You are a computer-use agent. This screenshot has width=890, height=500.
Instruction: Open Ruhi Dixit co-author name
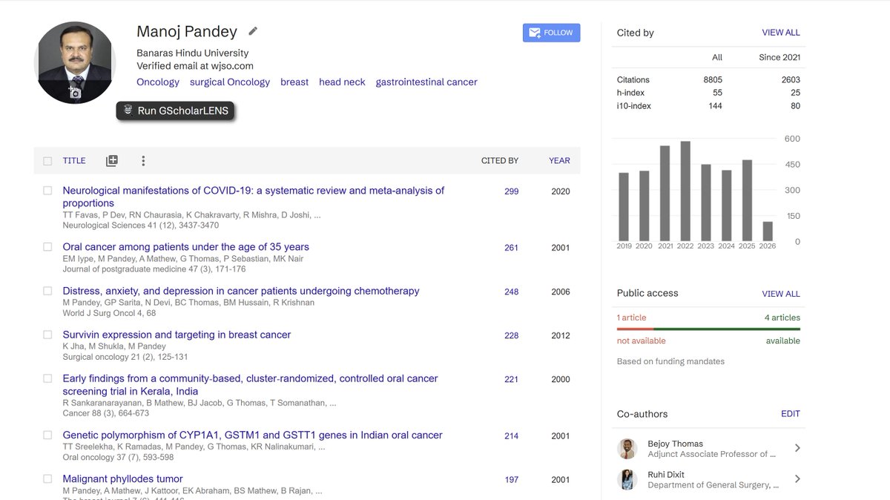coord(666,475)
